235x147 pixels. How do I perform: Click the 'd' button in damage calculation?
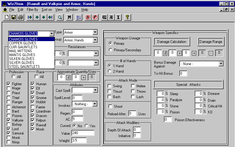(165, 53)
